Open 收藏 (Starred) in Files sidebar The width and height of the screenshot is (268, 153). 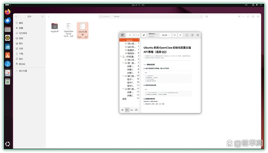(29, 28)
